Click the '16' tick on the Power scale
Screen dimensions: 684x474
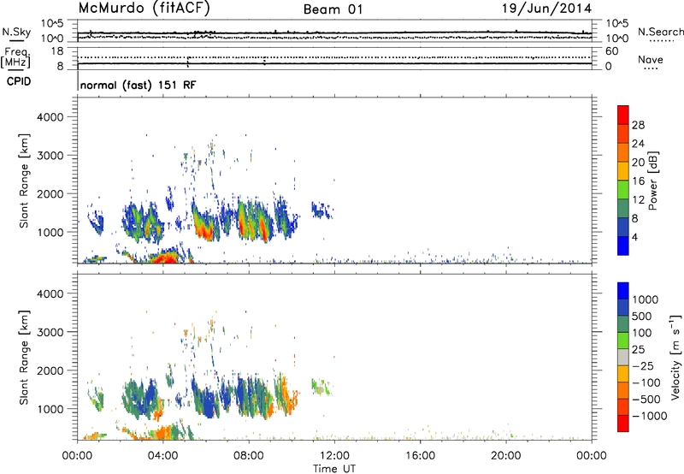point(638,181)
